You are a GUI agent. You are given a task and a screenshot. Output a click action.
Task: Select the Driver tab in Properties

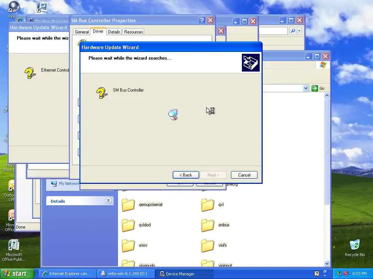point(98,31)
